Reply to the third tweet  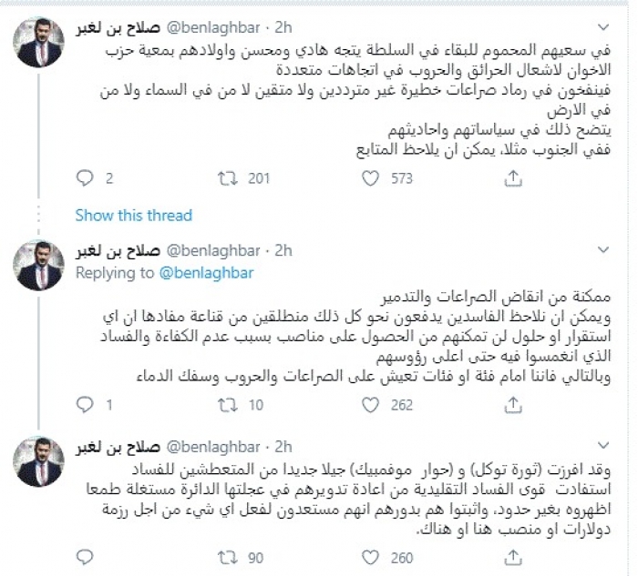pos(85,559)
